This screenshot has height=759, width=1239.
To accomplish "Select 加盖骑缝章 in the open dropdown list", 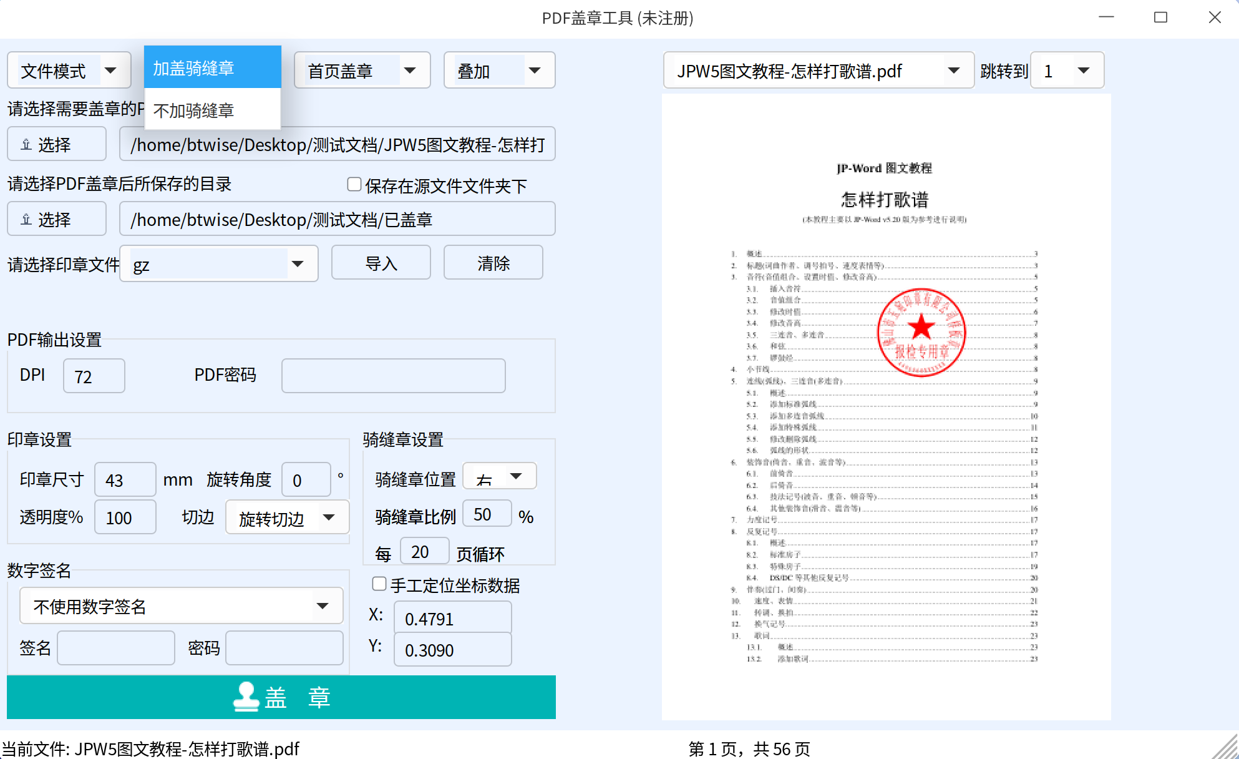I will tap(213, 67).
